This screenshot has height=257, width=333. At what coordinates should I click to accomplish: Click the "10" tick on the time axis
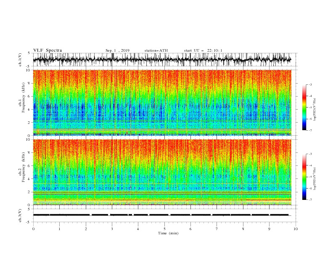(296, 229)
